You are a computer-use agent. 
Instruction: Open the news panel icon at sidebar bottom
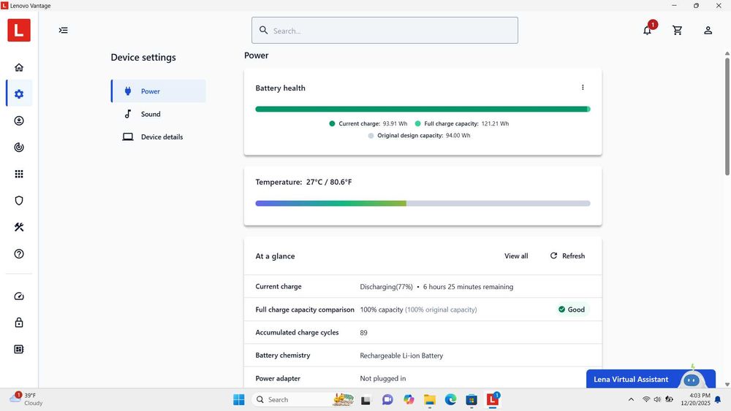[19, 349]
